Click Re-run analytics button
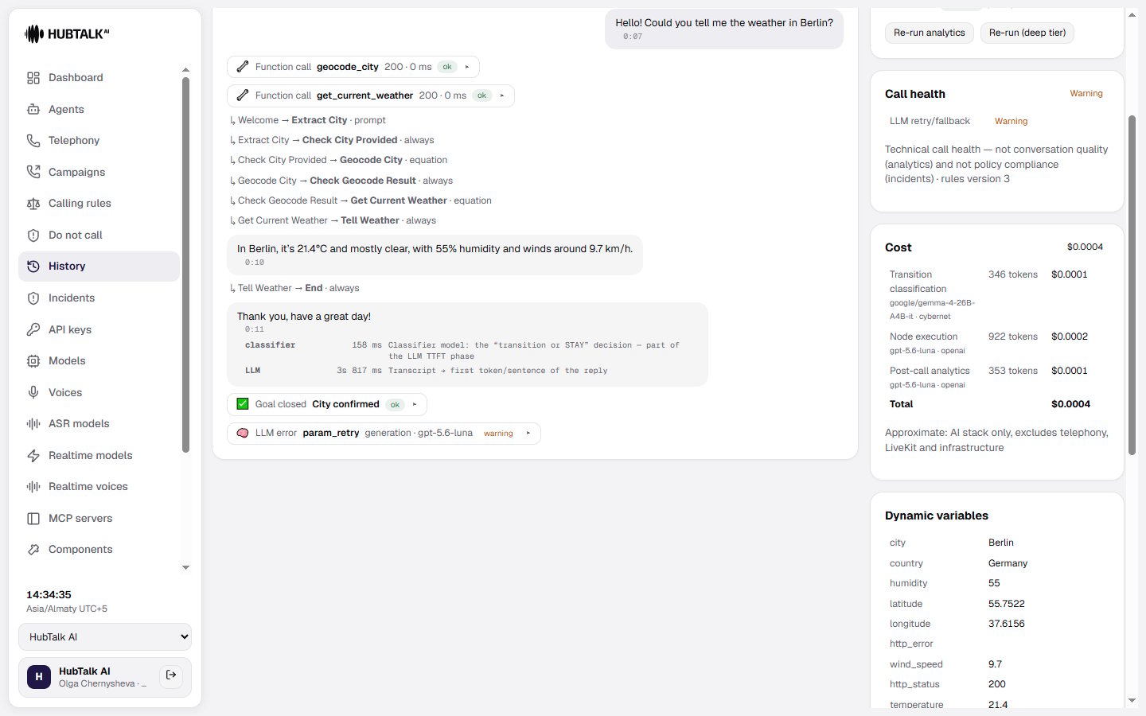Viewport: 1146px width, 716px height. (x=929, y=33)
